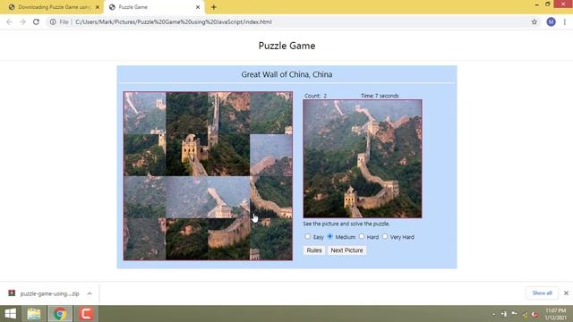Select Hard difficulty
Viewport: 573px width, 322px height.
(x=362, y=236)
